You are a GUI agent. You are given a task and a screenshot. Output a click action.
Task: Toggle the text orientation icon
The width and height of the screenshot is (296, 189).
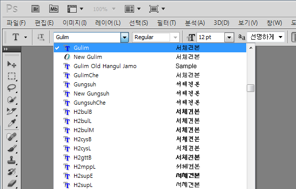tap(41, 37)
